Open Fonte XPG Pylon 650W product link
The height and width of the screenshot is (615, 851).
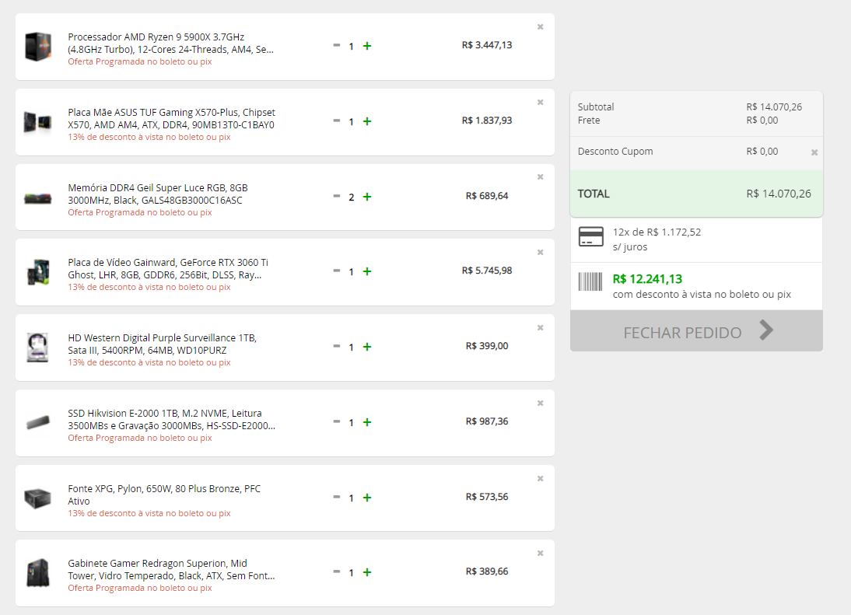coord(164,494)
